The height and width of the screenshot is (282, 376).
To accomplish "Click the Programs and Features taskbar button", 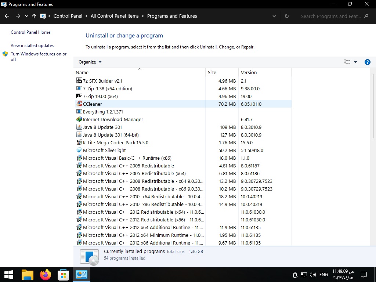I will coord(82,275).
